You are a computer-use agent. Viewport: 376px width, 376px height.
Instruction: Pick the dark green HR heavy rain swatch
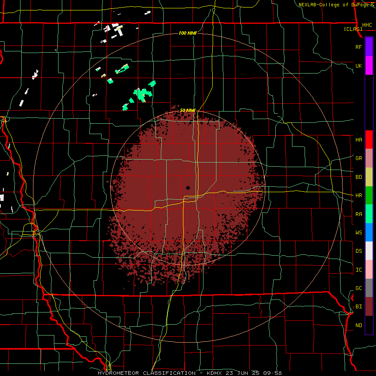(x=369, y=195)
